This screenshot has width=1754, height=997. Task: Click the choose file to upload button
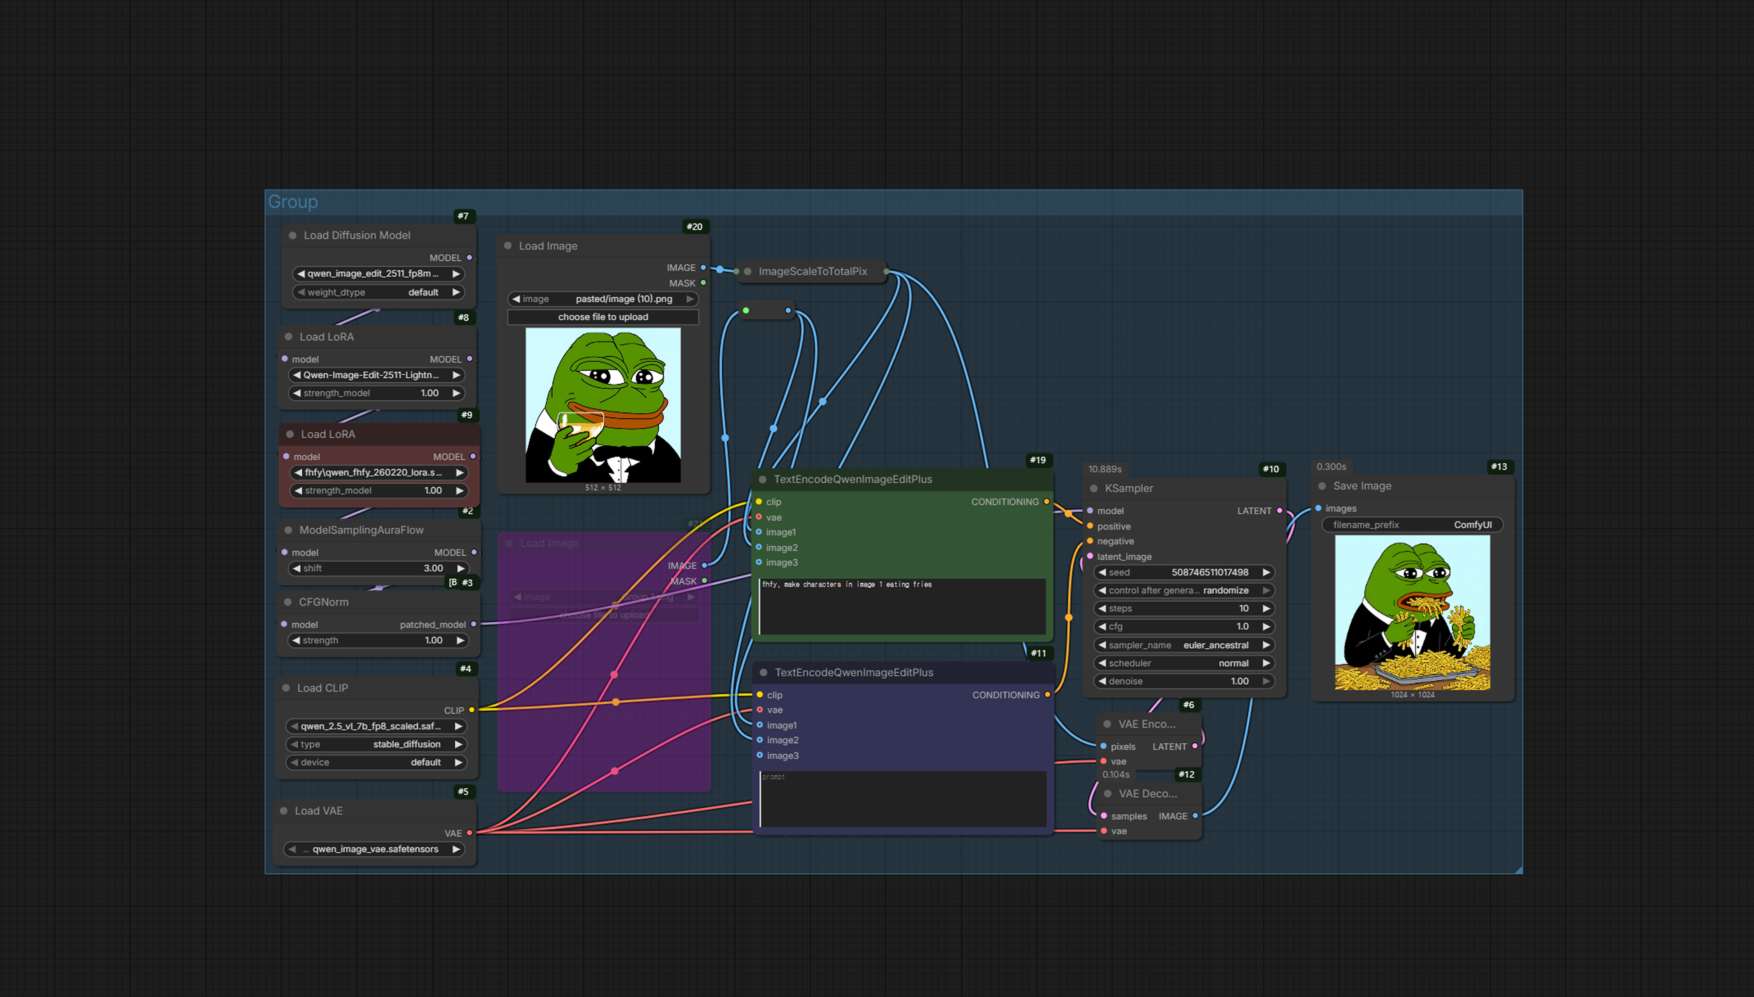click(603, 317)
